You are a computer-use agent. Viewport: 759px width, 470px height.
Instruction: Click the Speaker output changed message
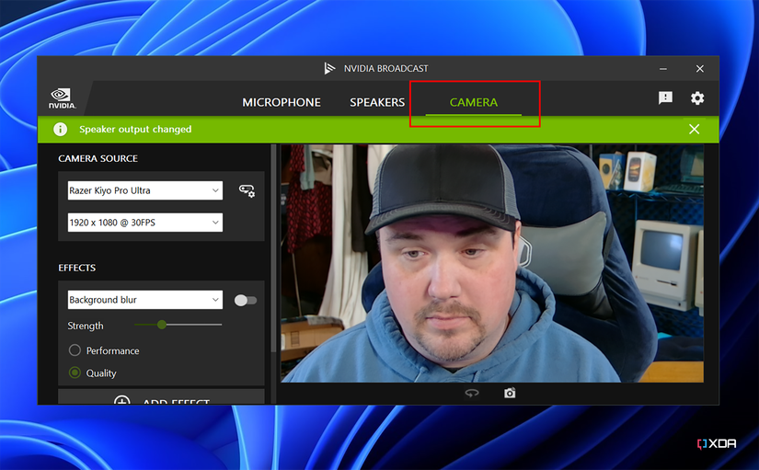coord(135,130)
